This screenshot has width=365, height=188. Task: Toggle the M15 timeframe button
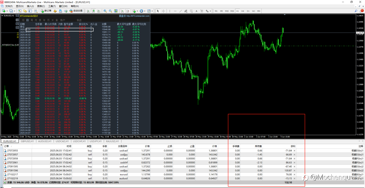coord(227,11)
